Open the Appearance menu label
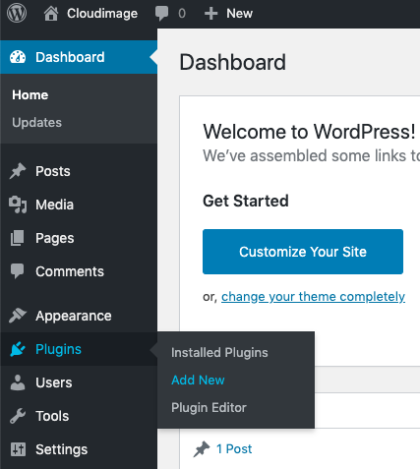This screenshot has height=469, width=420. click(x=74, y=317)
